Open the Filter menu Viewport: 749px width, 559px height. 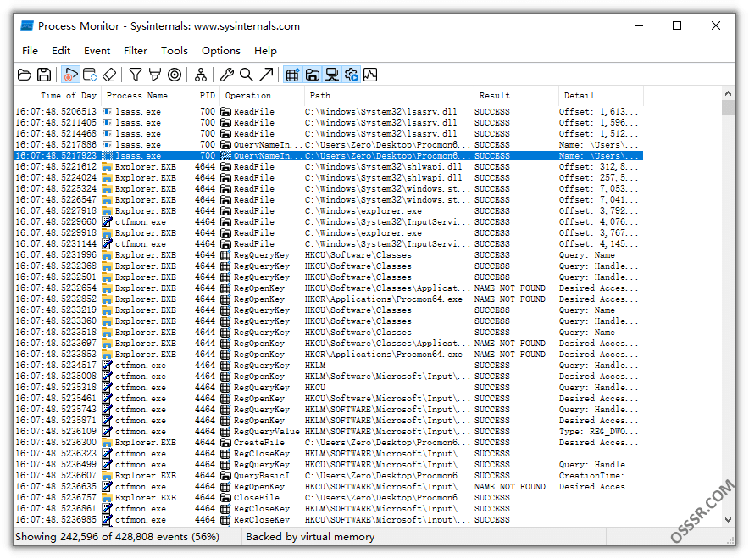point(136,51)
